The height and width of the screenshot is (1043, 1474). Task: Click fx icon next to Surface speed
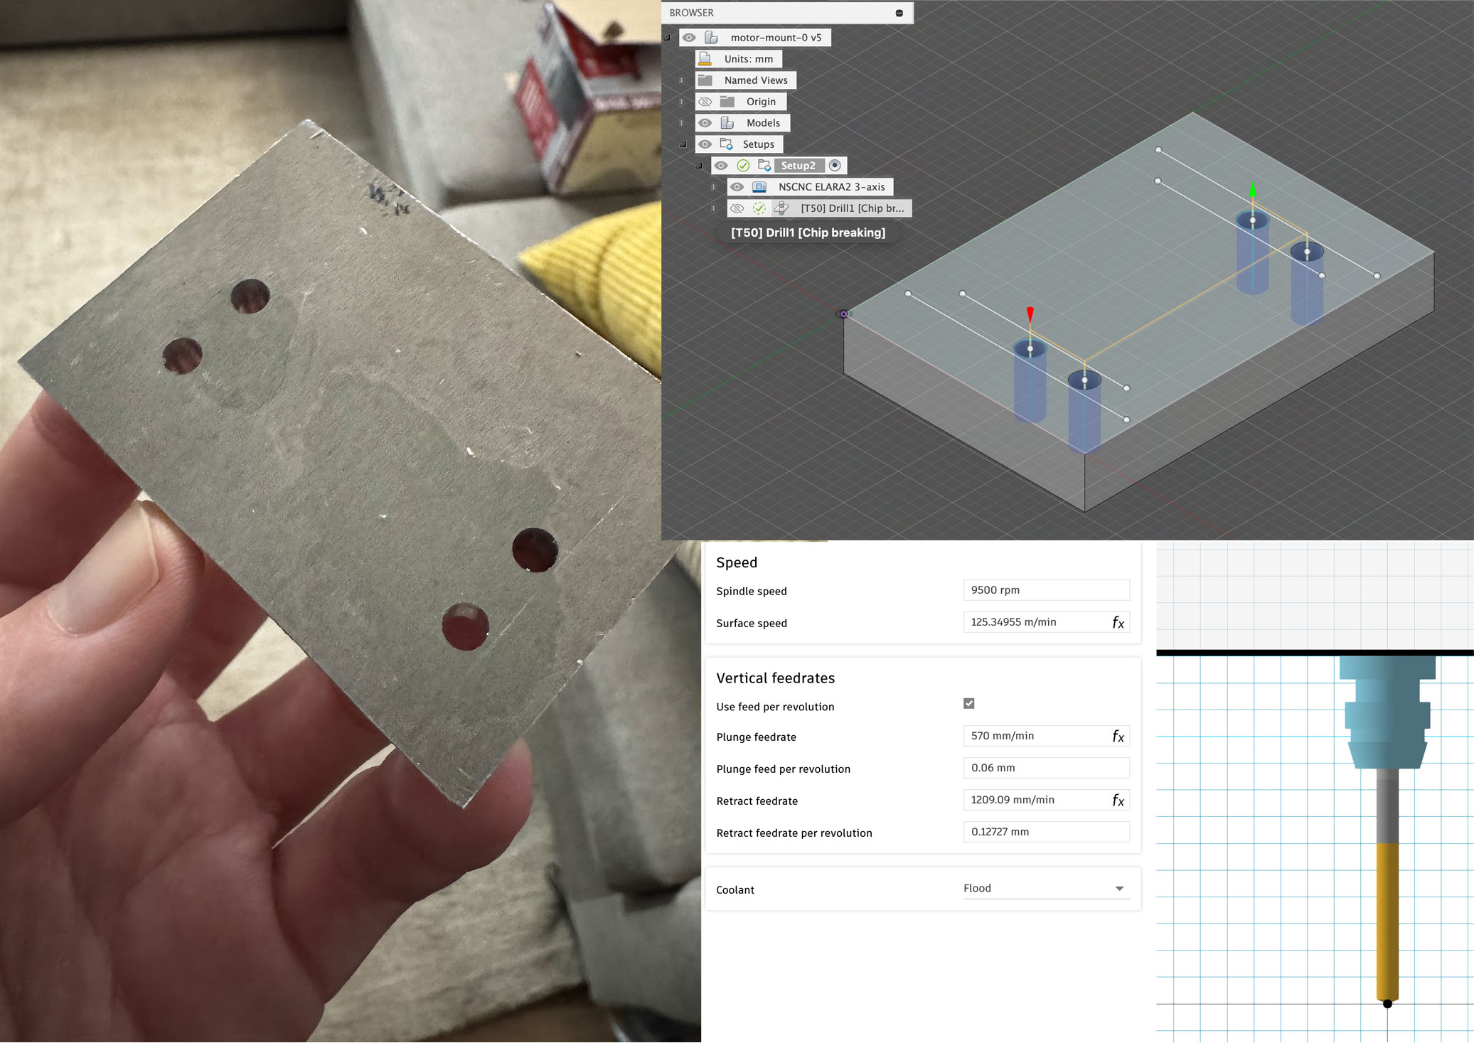(1118, 623)
